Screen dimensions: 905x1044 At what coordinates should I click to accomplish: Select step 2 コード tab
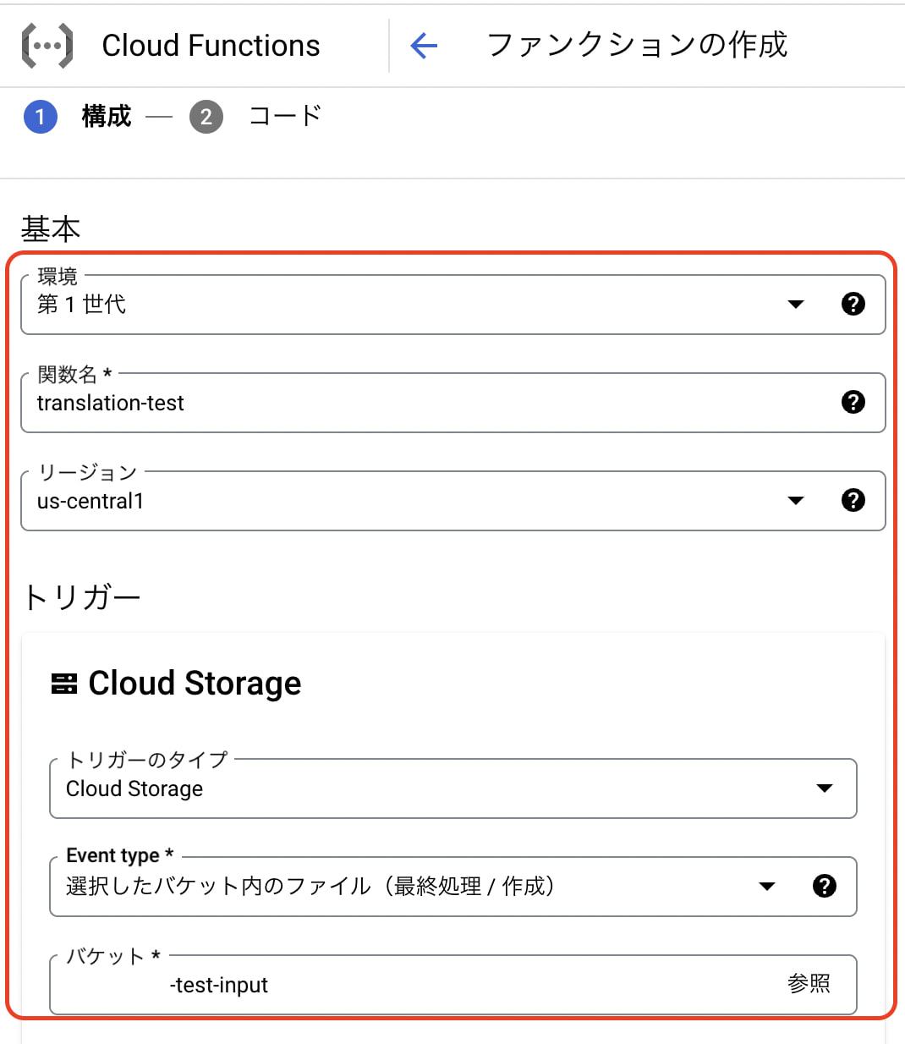point(255,116)
